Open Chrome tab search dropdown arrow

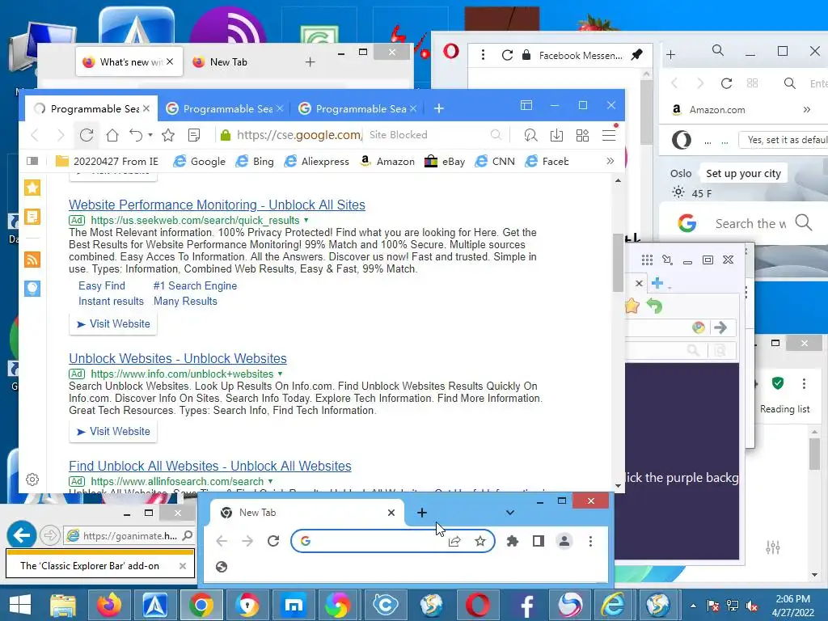pyautogui.click(x=510, y=512)
